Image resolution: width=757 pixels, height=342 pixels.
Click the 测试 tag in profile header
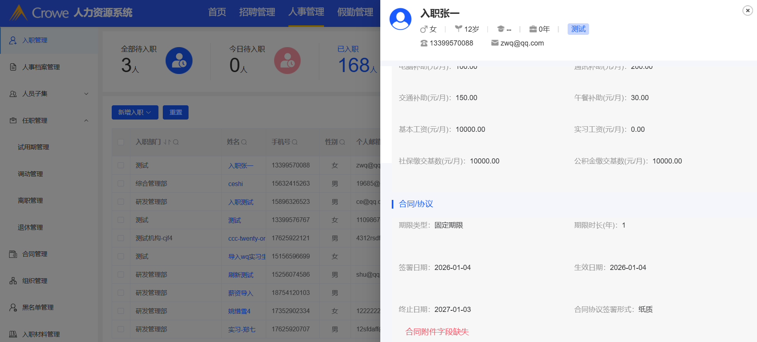(x=578, y=29)
